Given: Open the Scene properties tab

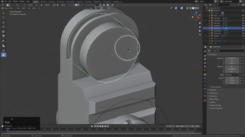Looking at the screenshot, I should (205, 67).
